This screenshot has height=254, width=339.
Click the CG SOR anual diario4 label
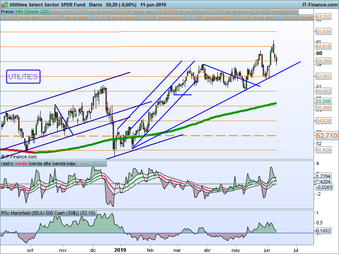[229, 11]
